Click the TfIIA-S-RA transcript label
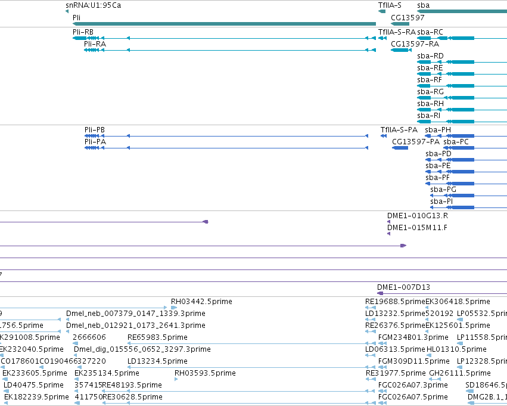 pos(397,32)
